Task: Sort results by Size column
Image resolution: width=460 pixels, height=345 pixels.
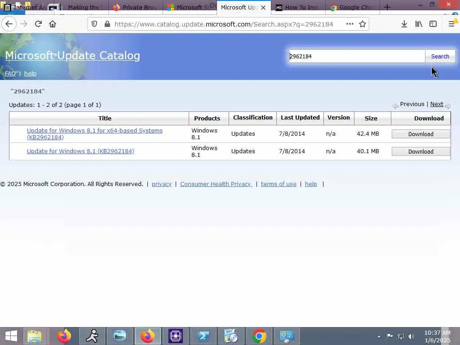Action: pos(371,118)
